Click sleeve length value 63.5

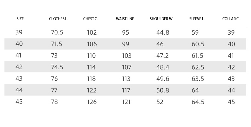pyautogui.click(x=198, y=79)
